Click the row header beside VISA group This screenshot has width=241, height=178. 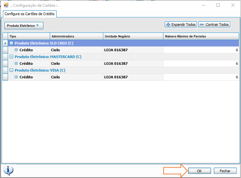[5, 70]
